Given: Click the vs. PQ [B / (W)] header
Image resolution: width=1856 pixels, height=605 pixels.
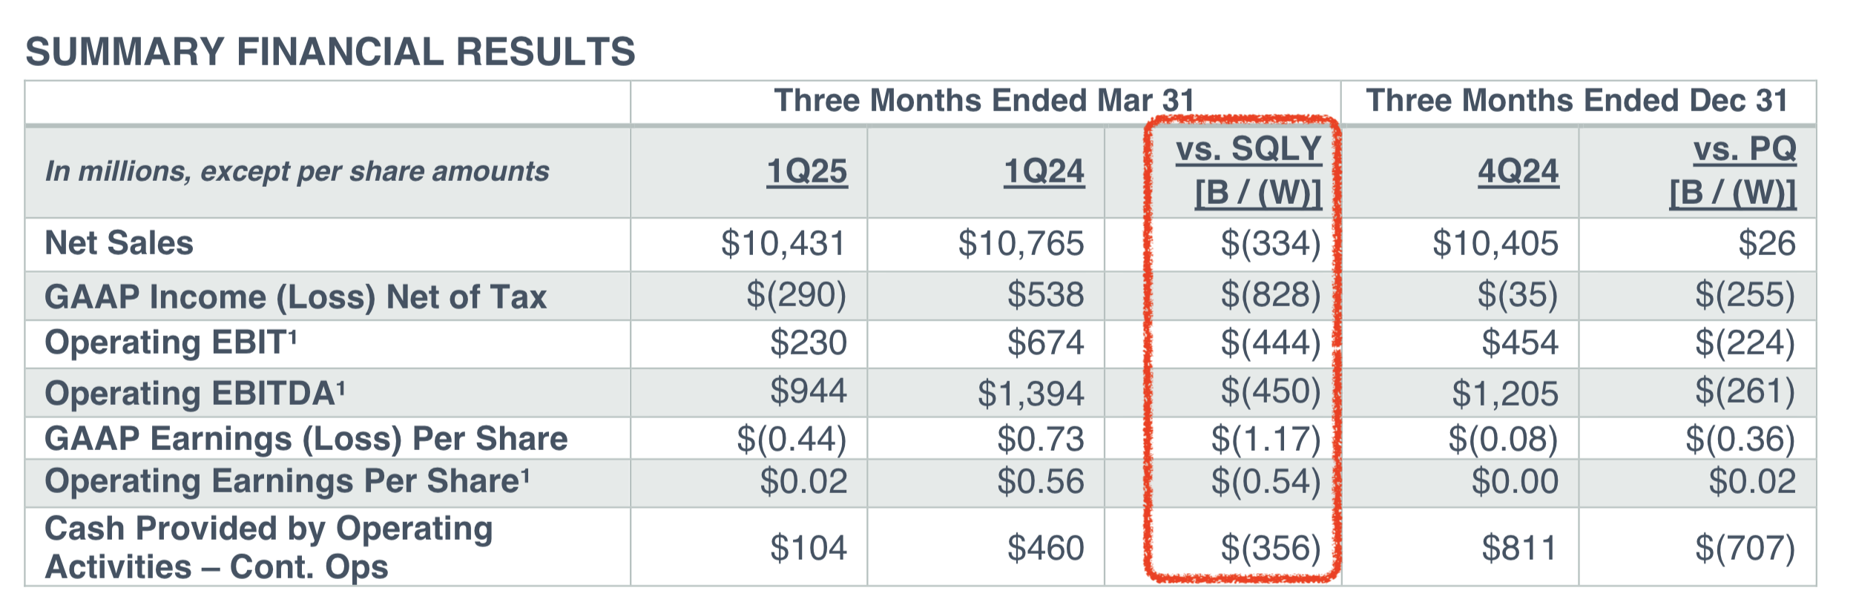Looking at the screenshot, I should 1733,171.
